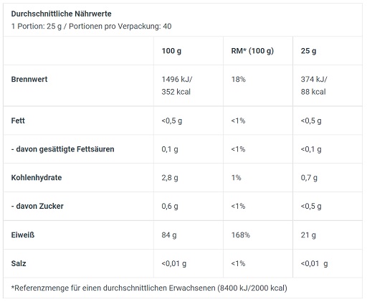
Task: Click the 84 g protein value
Action: tap(169, 235)
